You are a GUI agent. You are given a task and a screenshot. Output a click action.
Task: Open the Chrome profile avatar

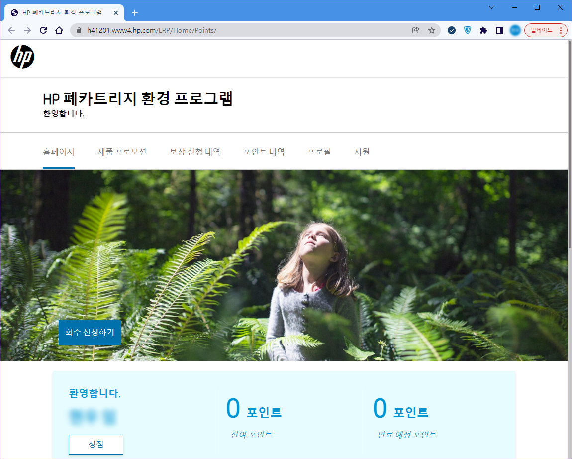515,30
